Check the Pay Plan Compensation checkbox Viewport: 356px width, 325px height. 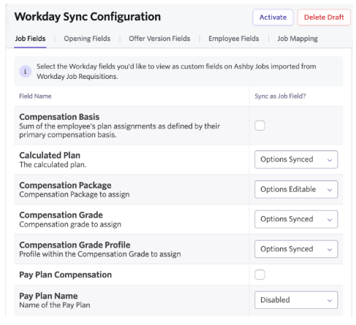coord(260,275)
